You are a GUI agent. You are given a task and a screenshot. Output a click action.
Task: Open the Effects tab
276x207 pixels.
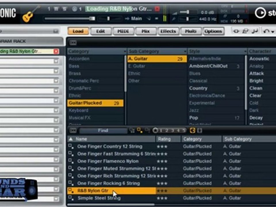click(168, 31)
